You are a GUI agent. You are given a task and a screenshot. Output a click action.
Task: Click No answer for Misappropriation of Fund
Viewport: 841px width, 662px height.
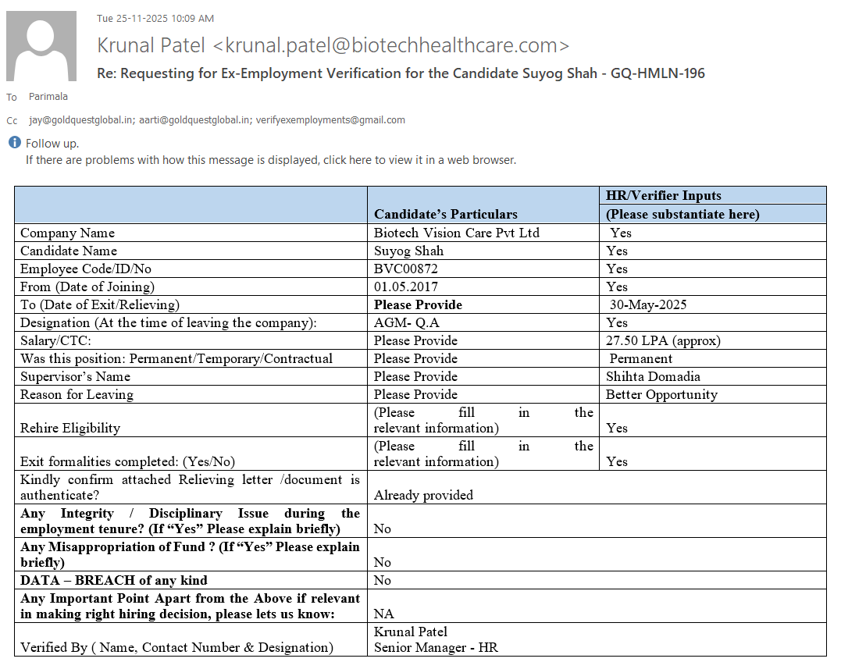click(383, 562)
